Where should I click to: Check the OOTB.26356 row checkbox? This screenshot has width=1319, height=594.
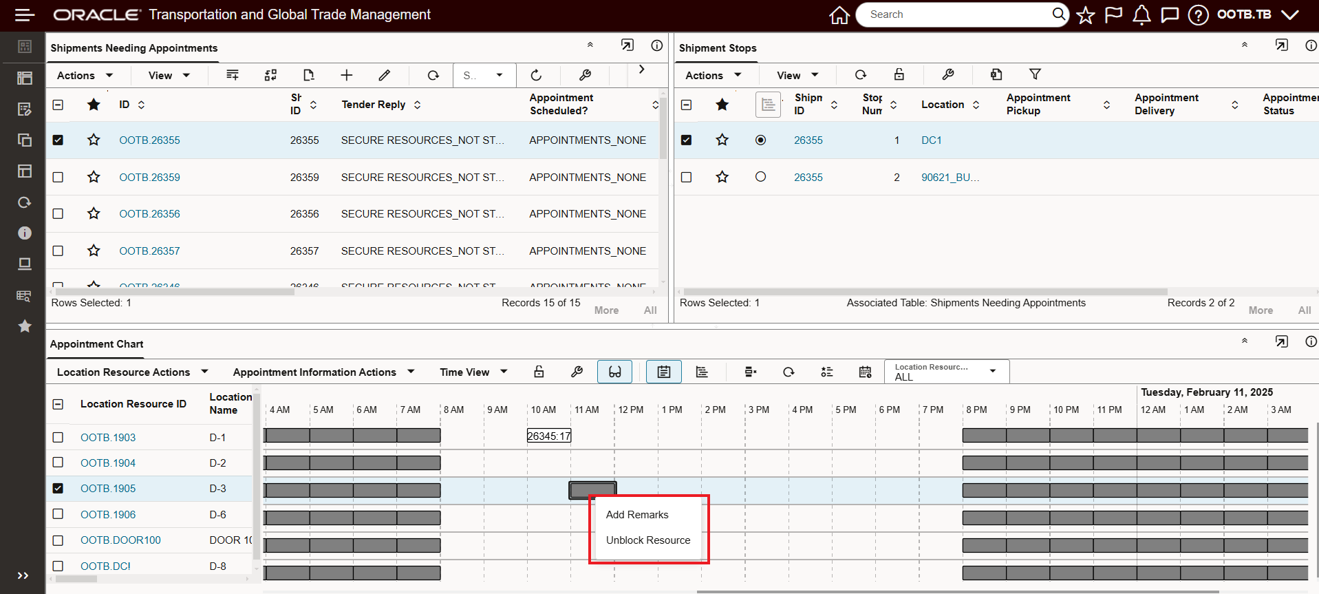pos(58,213)
